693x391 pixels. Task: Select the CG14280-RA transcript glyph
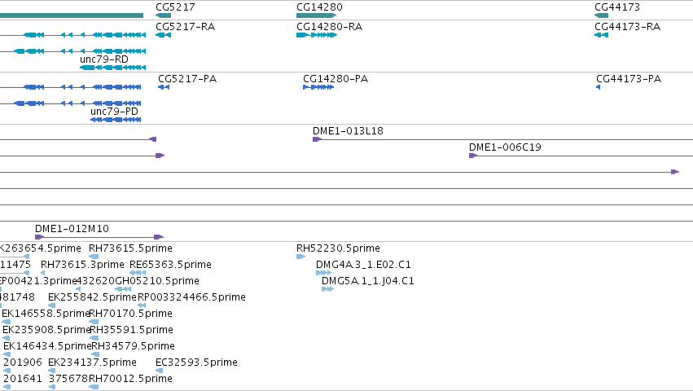(x=317, y=35)
